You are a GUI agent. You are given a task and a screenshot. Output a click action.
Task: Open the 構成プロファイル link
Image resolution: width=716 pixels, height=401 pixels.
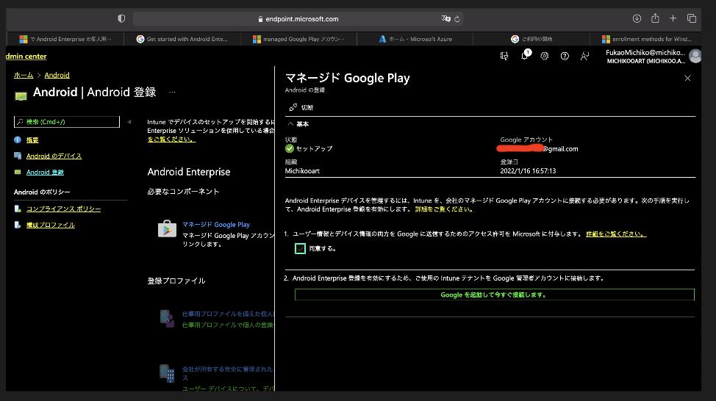50,225
